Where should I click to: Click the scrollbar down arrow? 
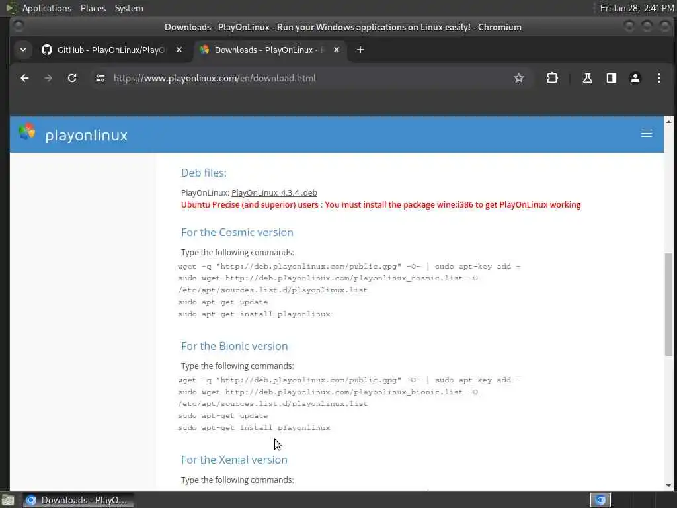point(668,485)
